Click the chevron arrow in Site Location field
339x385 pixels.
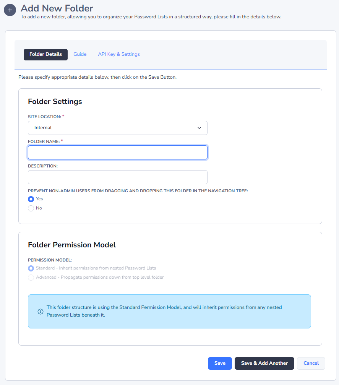tap(199, 128)
